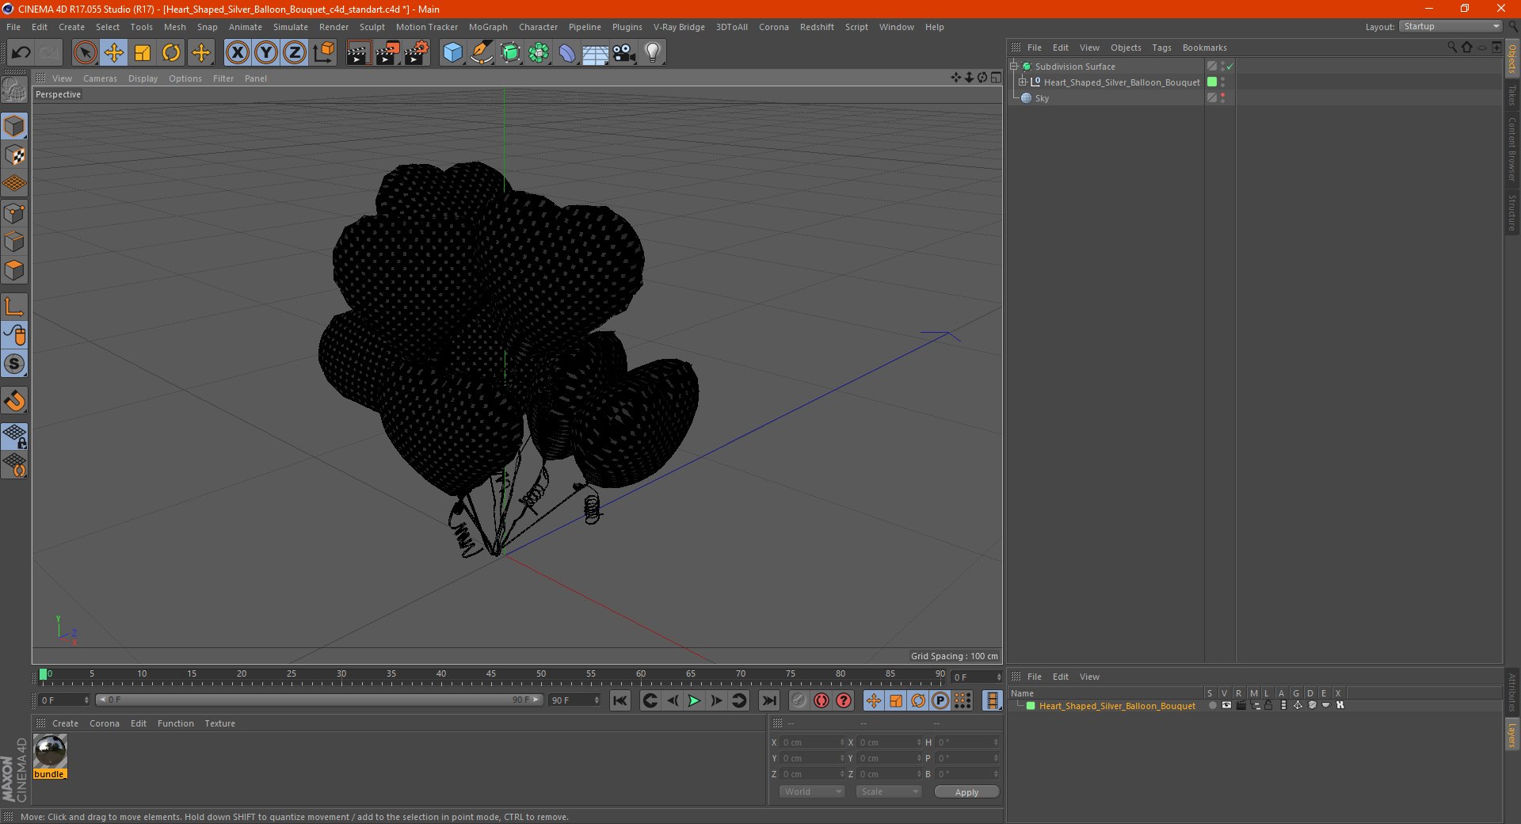Viewport: 1521px width, 824px height.
Task: Open the Cube primitive object tool
Action: point(452,53)
